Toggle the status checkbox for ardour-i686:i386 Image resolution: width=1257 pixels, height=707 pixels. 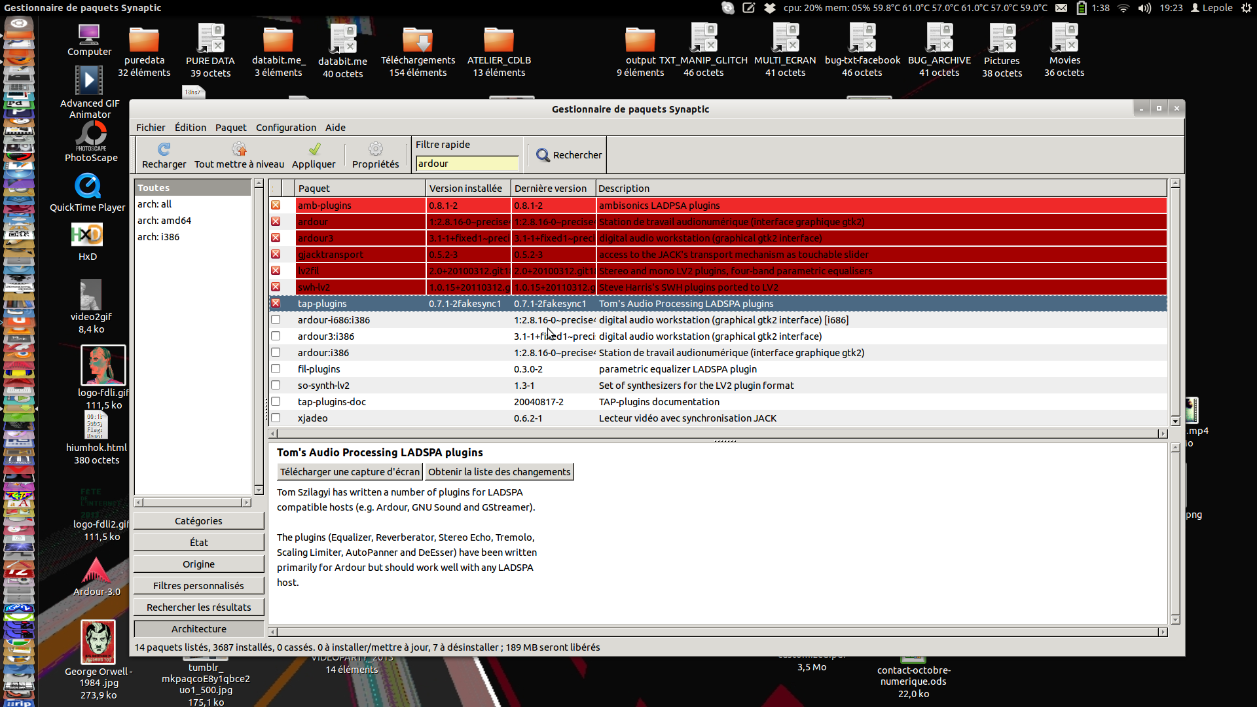click(276, 320)
